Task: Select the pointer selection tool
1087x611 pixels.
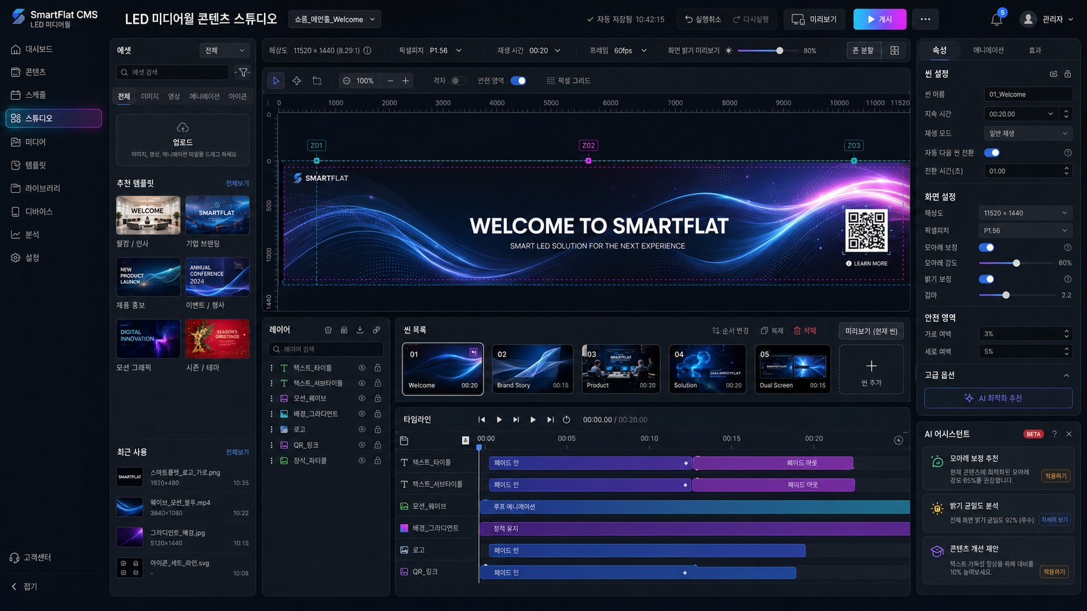Action: 276,81
